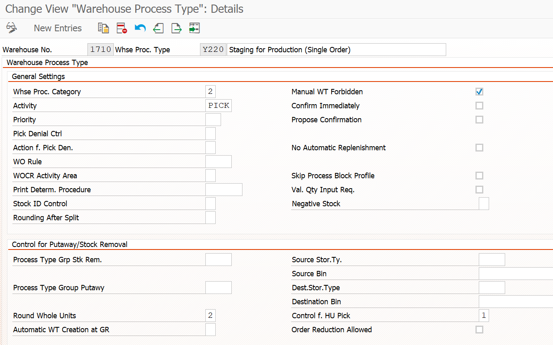
Task: Enable No Automatic Replenishment checkbox
Action: tap(479, 147)
